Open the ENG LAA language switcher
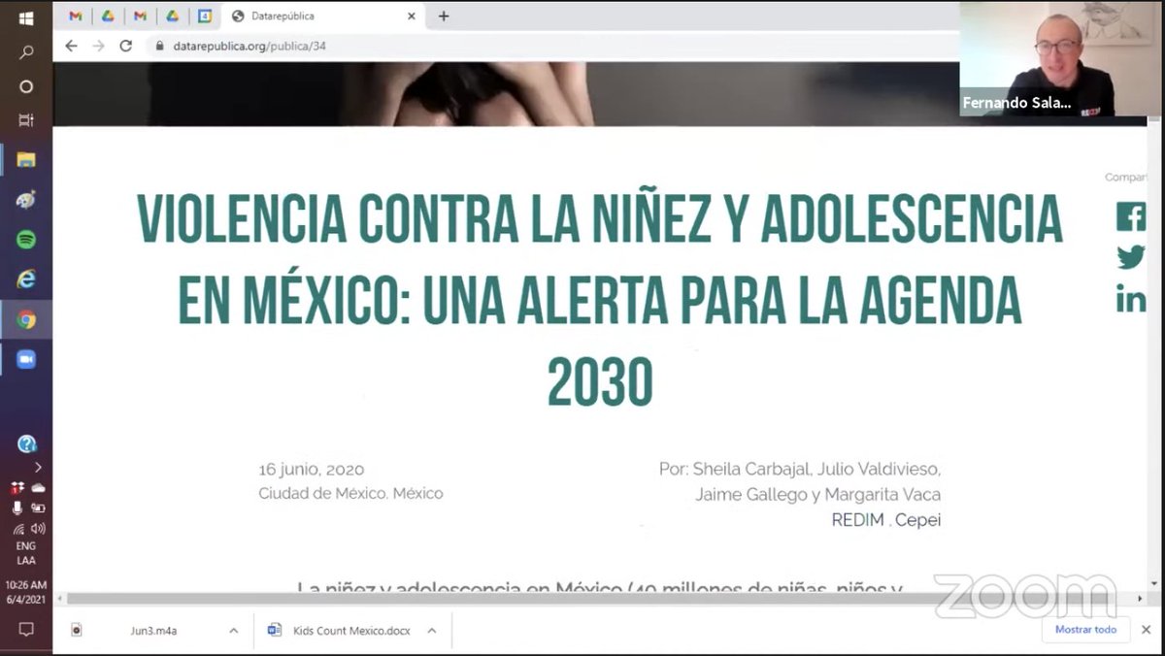 [26, 553]
